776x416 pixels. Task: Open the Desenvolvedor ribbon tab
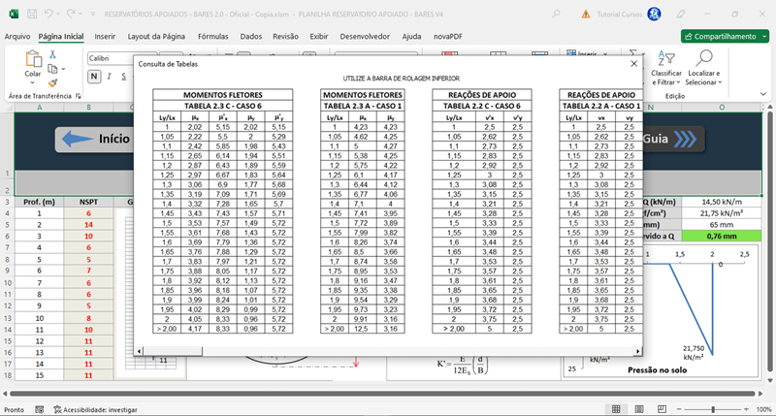click(x=365, y=37)
